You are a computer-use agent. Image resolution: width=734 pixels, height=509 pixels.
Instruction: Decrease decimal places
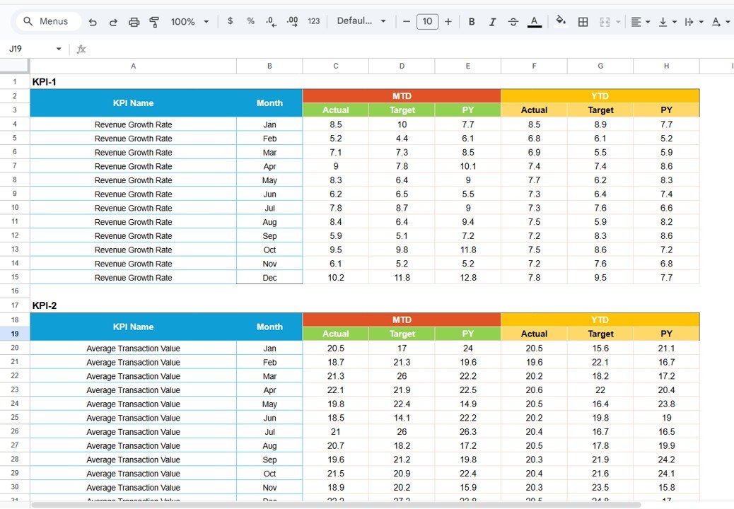(x=271, y=22)
